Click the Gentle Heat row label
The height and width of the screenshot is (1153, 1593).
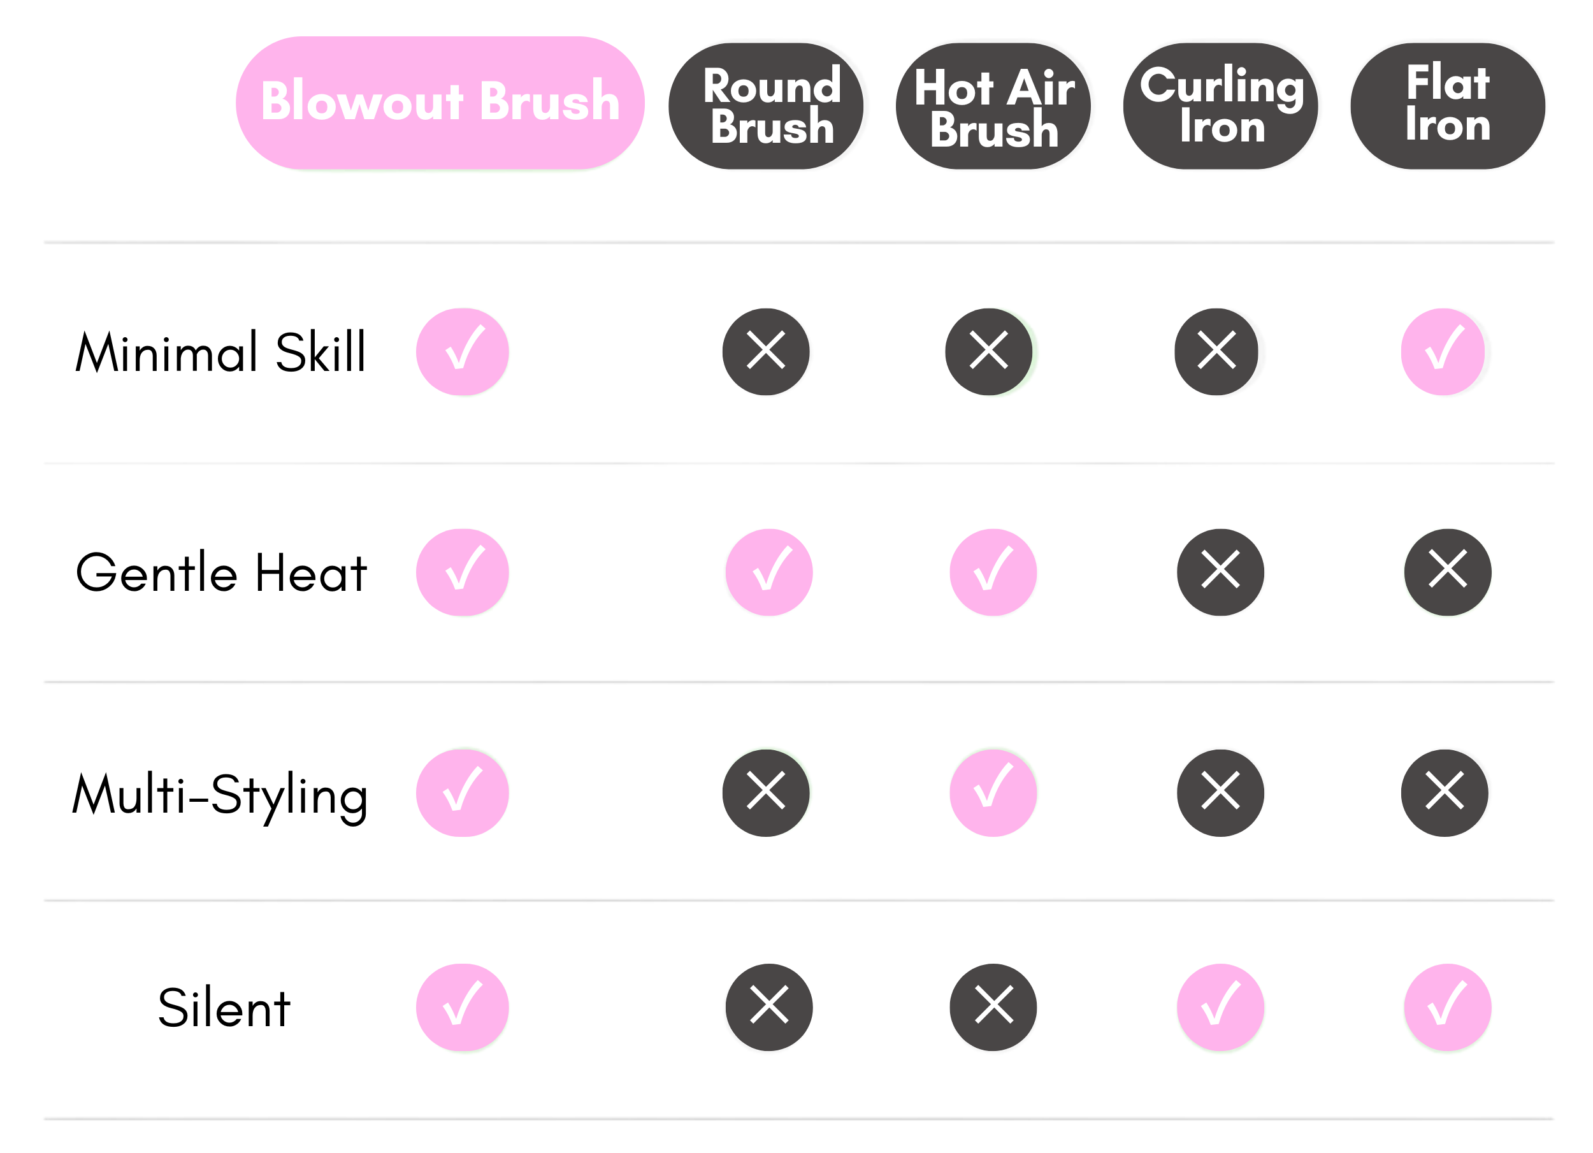[220, 574]
